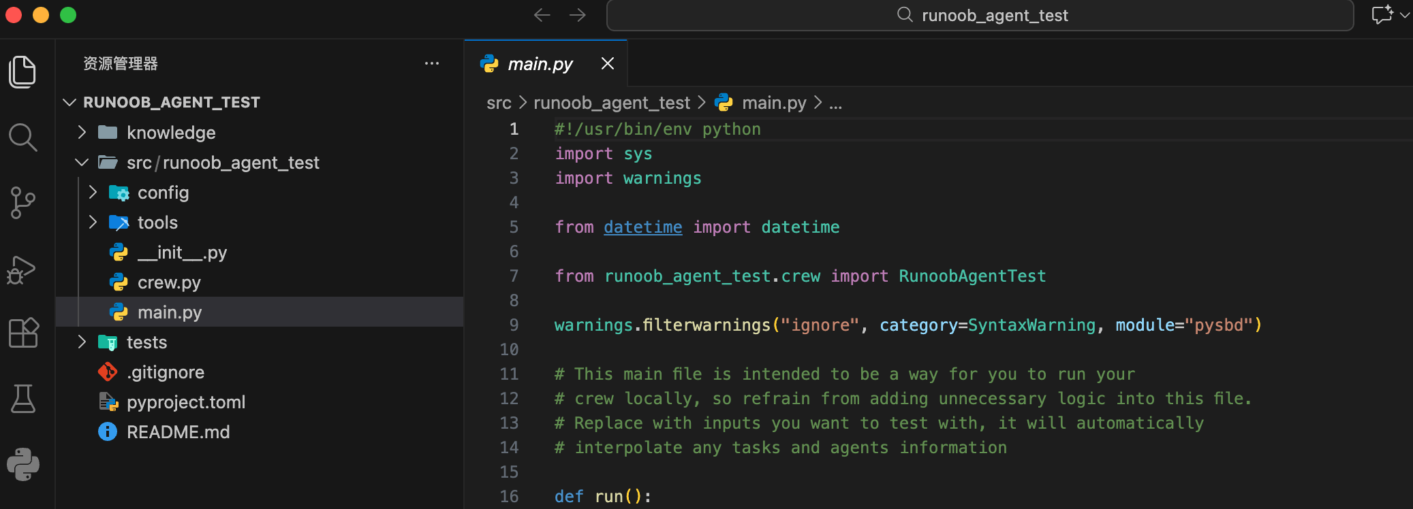Open the Run and Debug view

click(22, 269)
